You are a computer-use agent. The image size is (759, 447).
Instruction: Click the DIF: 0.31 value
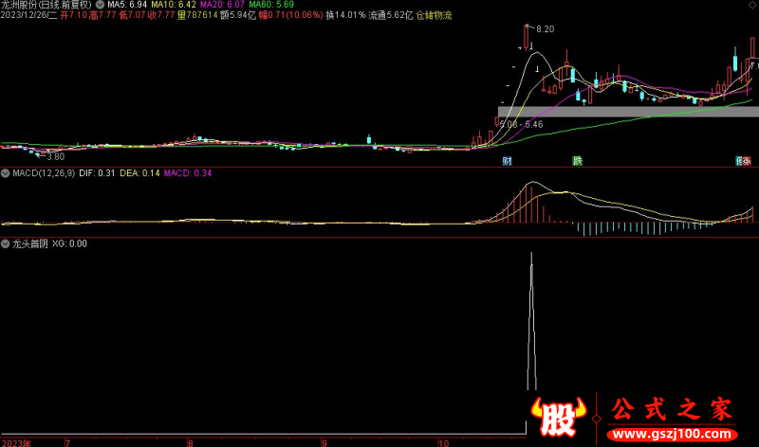[x=97, y=173]
